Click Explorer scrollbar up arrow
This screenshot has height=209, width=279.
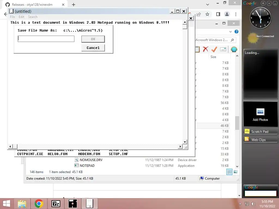click(x=237, y=56)
